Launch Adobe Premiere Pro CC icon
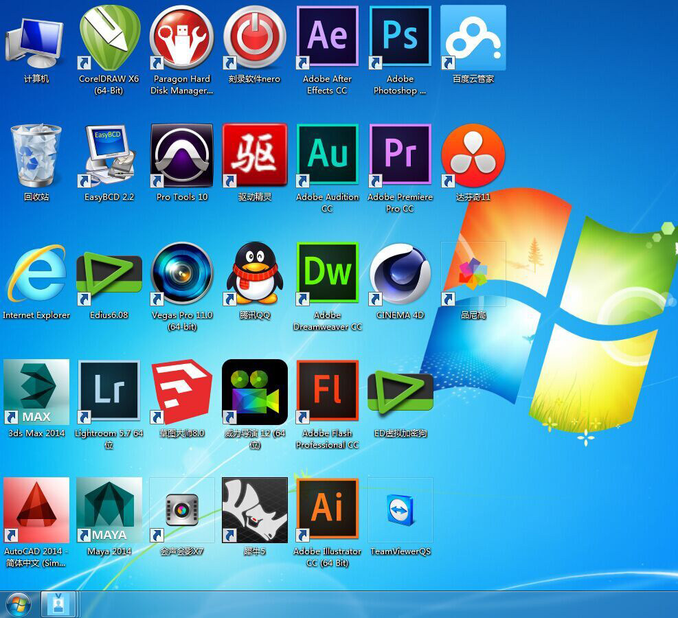Viewport: 678px width, 618px height. (400, 156)
